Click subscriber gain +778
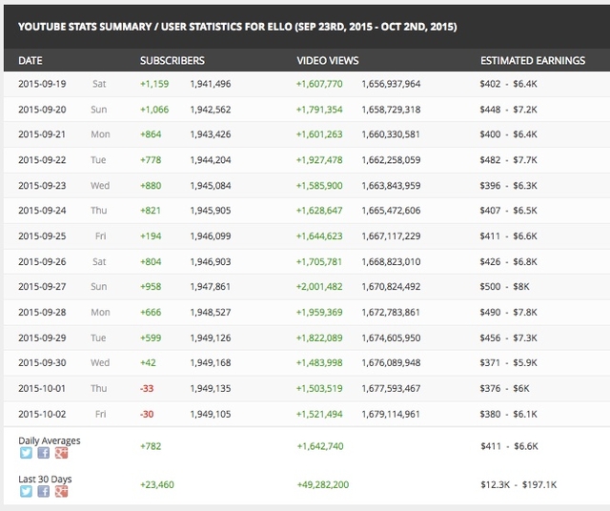 pos(151,160)
